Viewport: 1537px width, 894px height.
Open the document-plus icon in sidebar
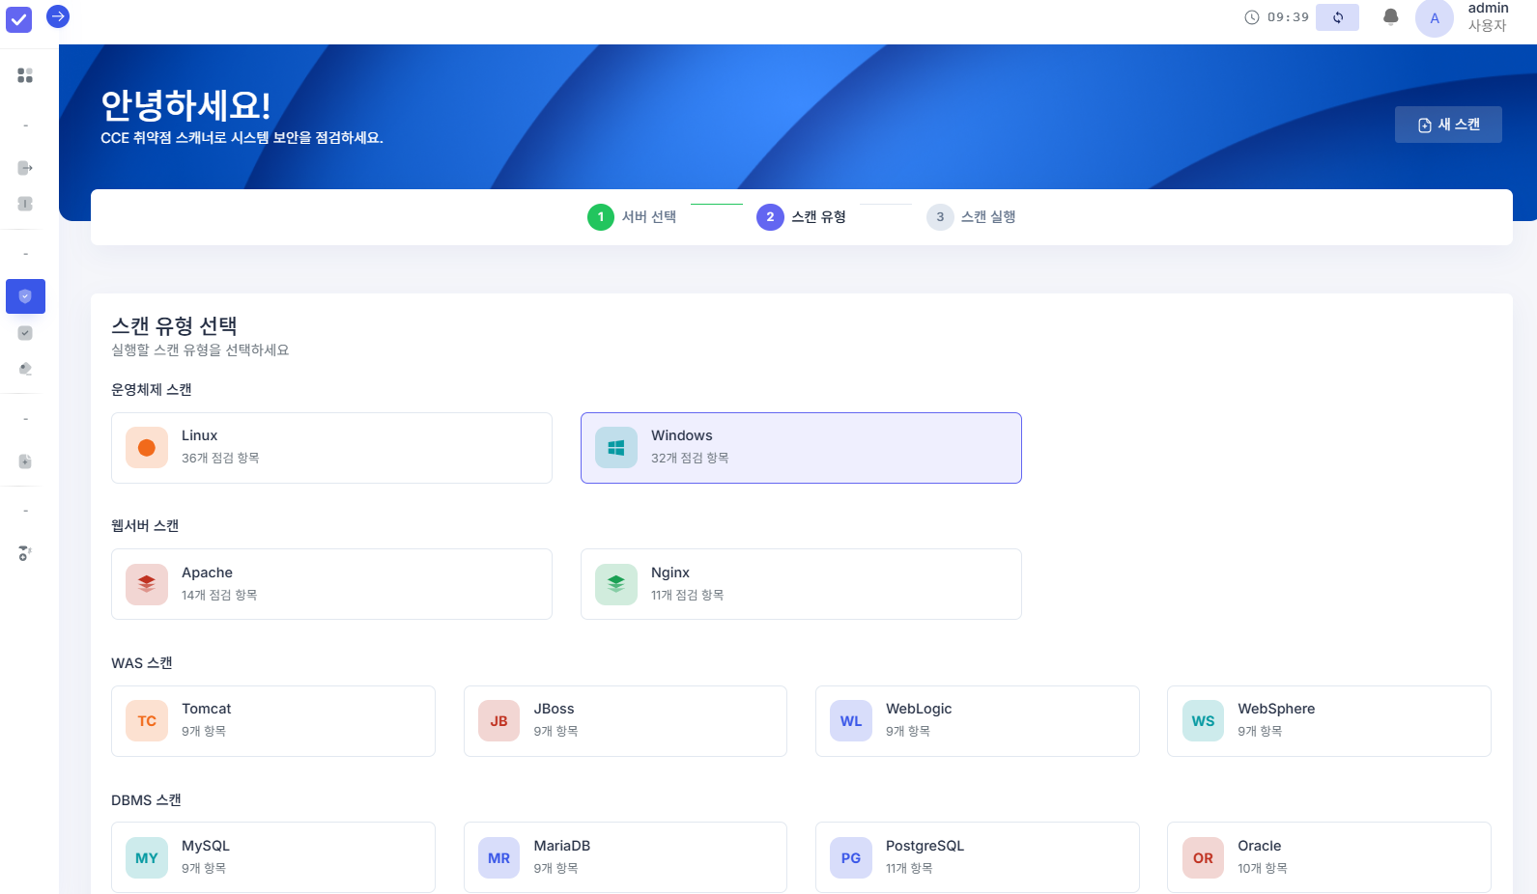point(25,461)
